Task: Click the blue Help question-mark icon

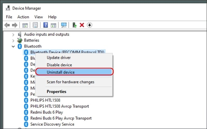Action: [46, 25]
